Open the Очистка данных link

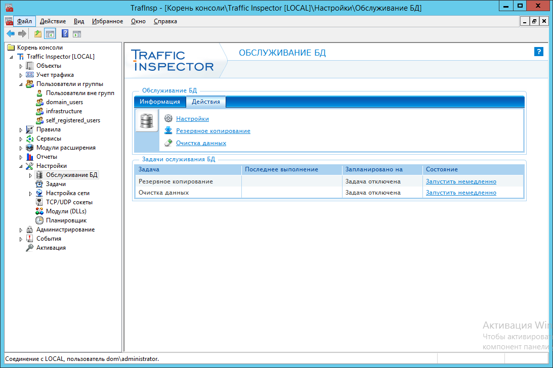pos(201,143)
